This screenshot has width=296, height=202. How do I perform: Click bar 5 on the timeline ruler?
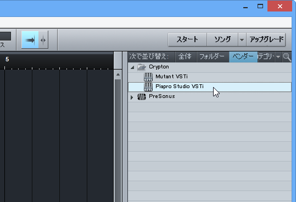[7, 60]
